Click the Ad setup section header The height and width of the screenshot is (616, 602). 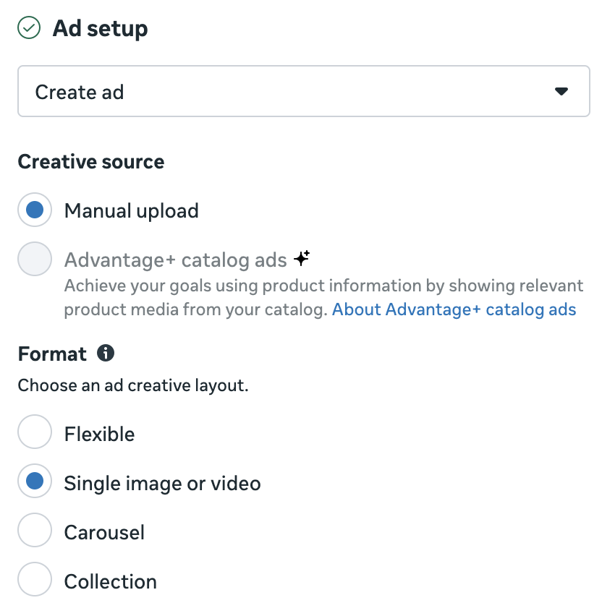pyautogui.click(x=98, y=28)
